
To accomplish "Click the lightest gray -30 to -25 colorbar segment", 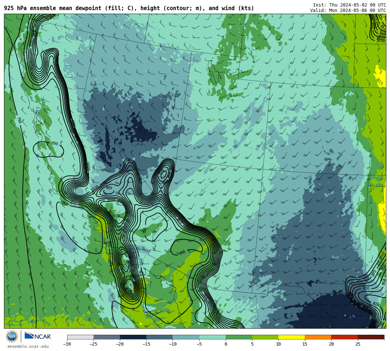I will click(80, 337).
